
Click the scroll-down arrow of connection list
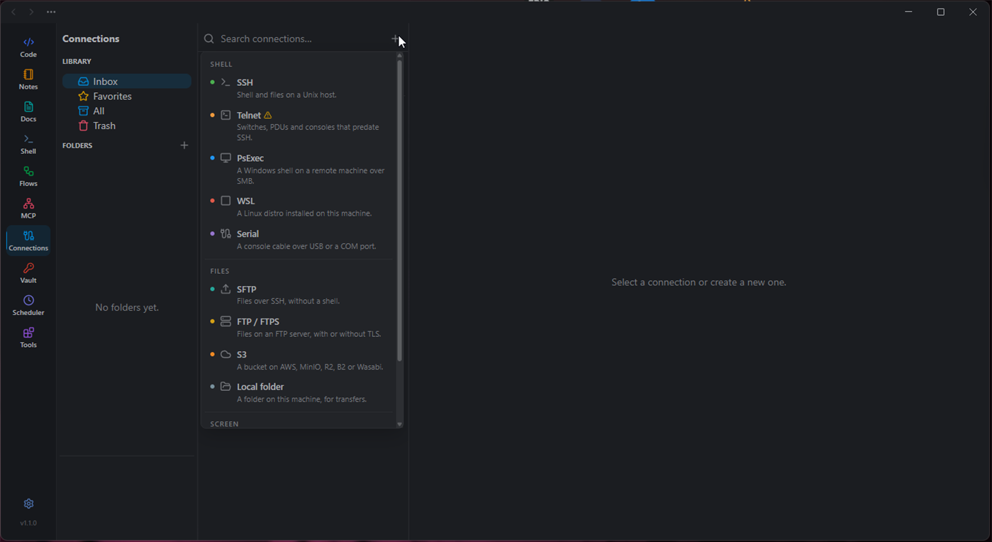[x=399, y=424]
